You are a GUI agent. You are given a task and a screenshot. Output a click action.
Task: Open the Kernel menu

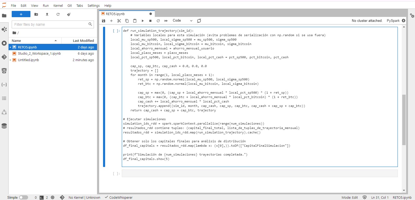(58, 5)
